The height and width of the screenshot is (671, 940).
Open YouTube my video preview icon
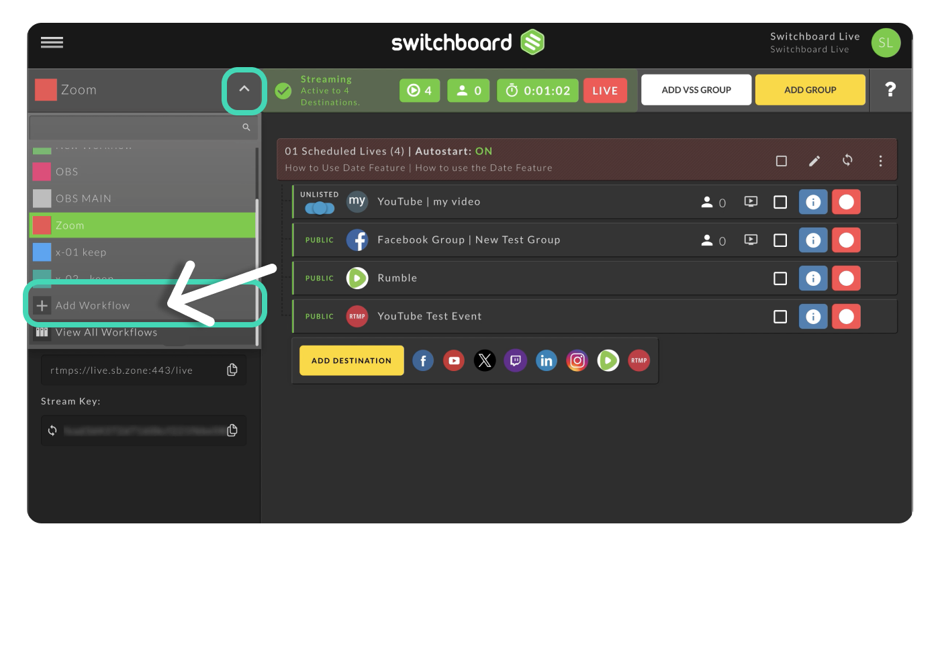click(x=751, y=201)
